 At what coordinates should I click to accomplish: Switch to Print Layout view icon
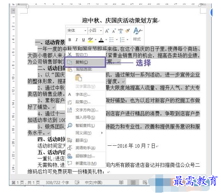point(133,183)
